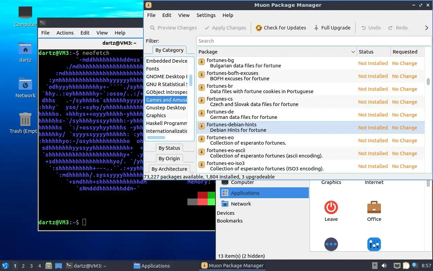
Task: Switch to the By Origin filter tab
Action: [x=169, y=159]
